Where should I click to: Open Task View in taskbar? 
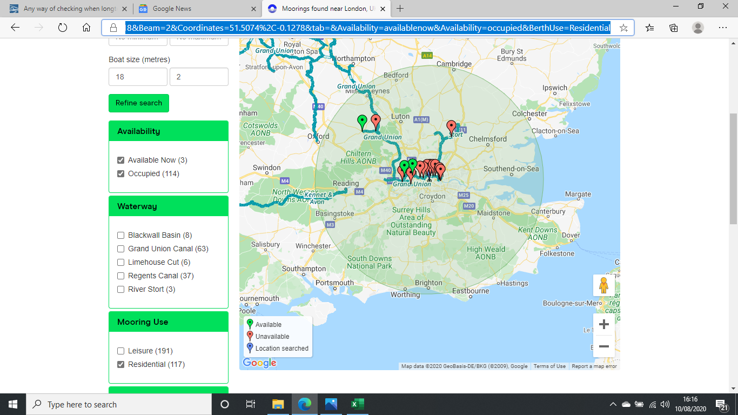click(250, 404)
